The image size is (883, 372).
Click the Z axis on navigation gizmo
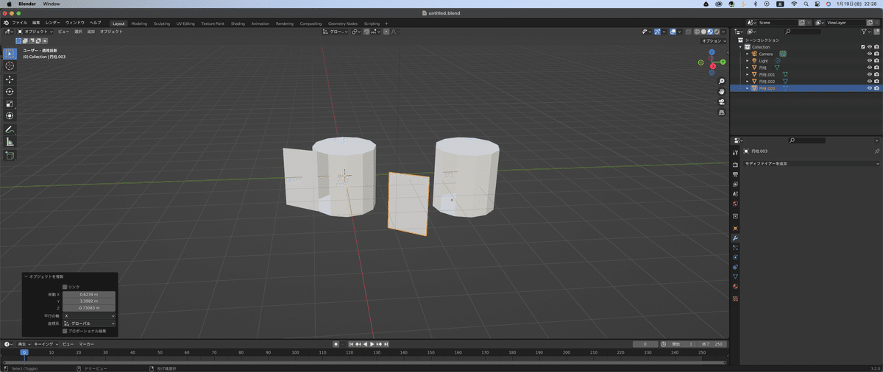(x=712, y=54)
